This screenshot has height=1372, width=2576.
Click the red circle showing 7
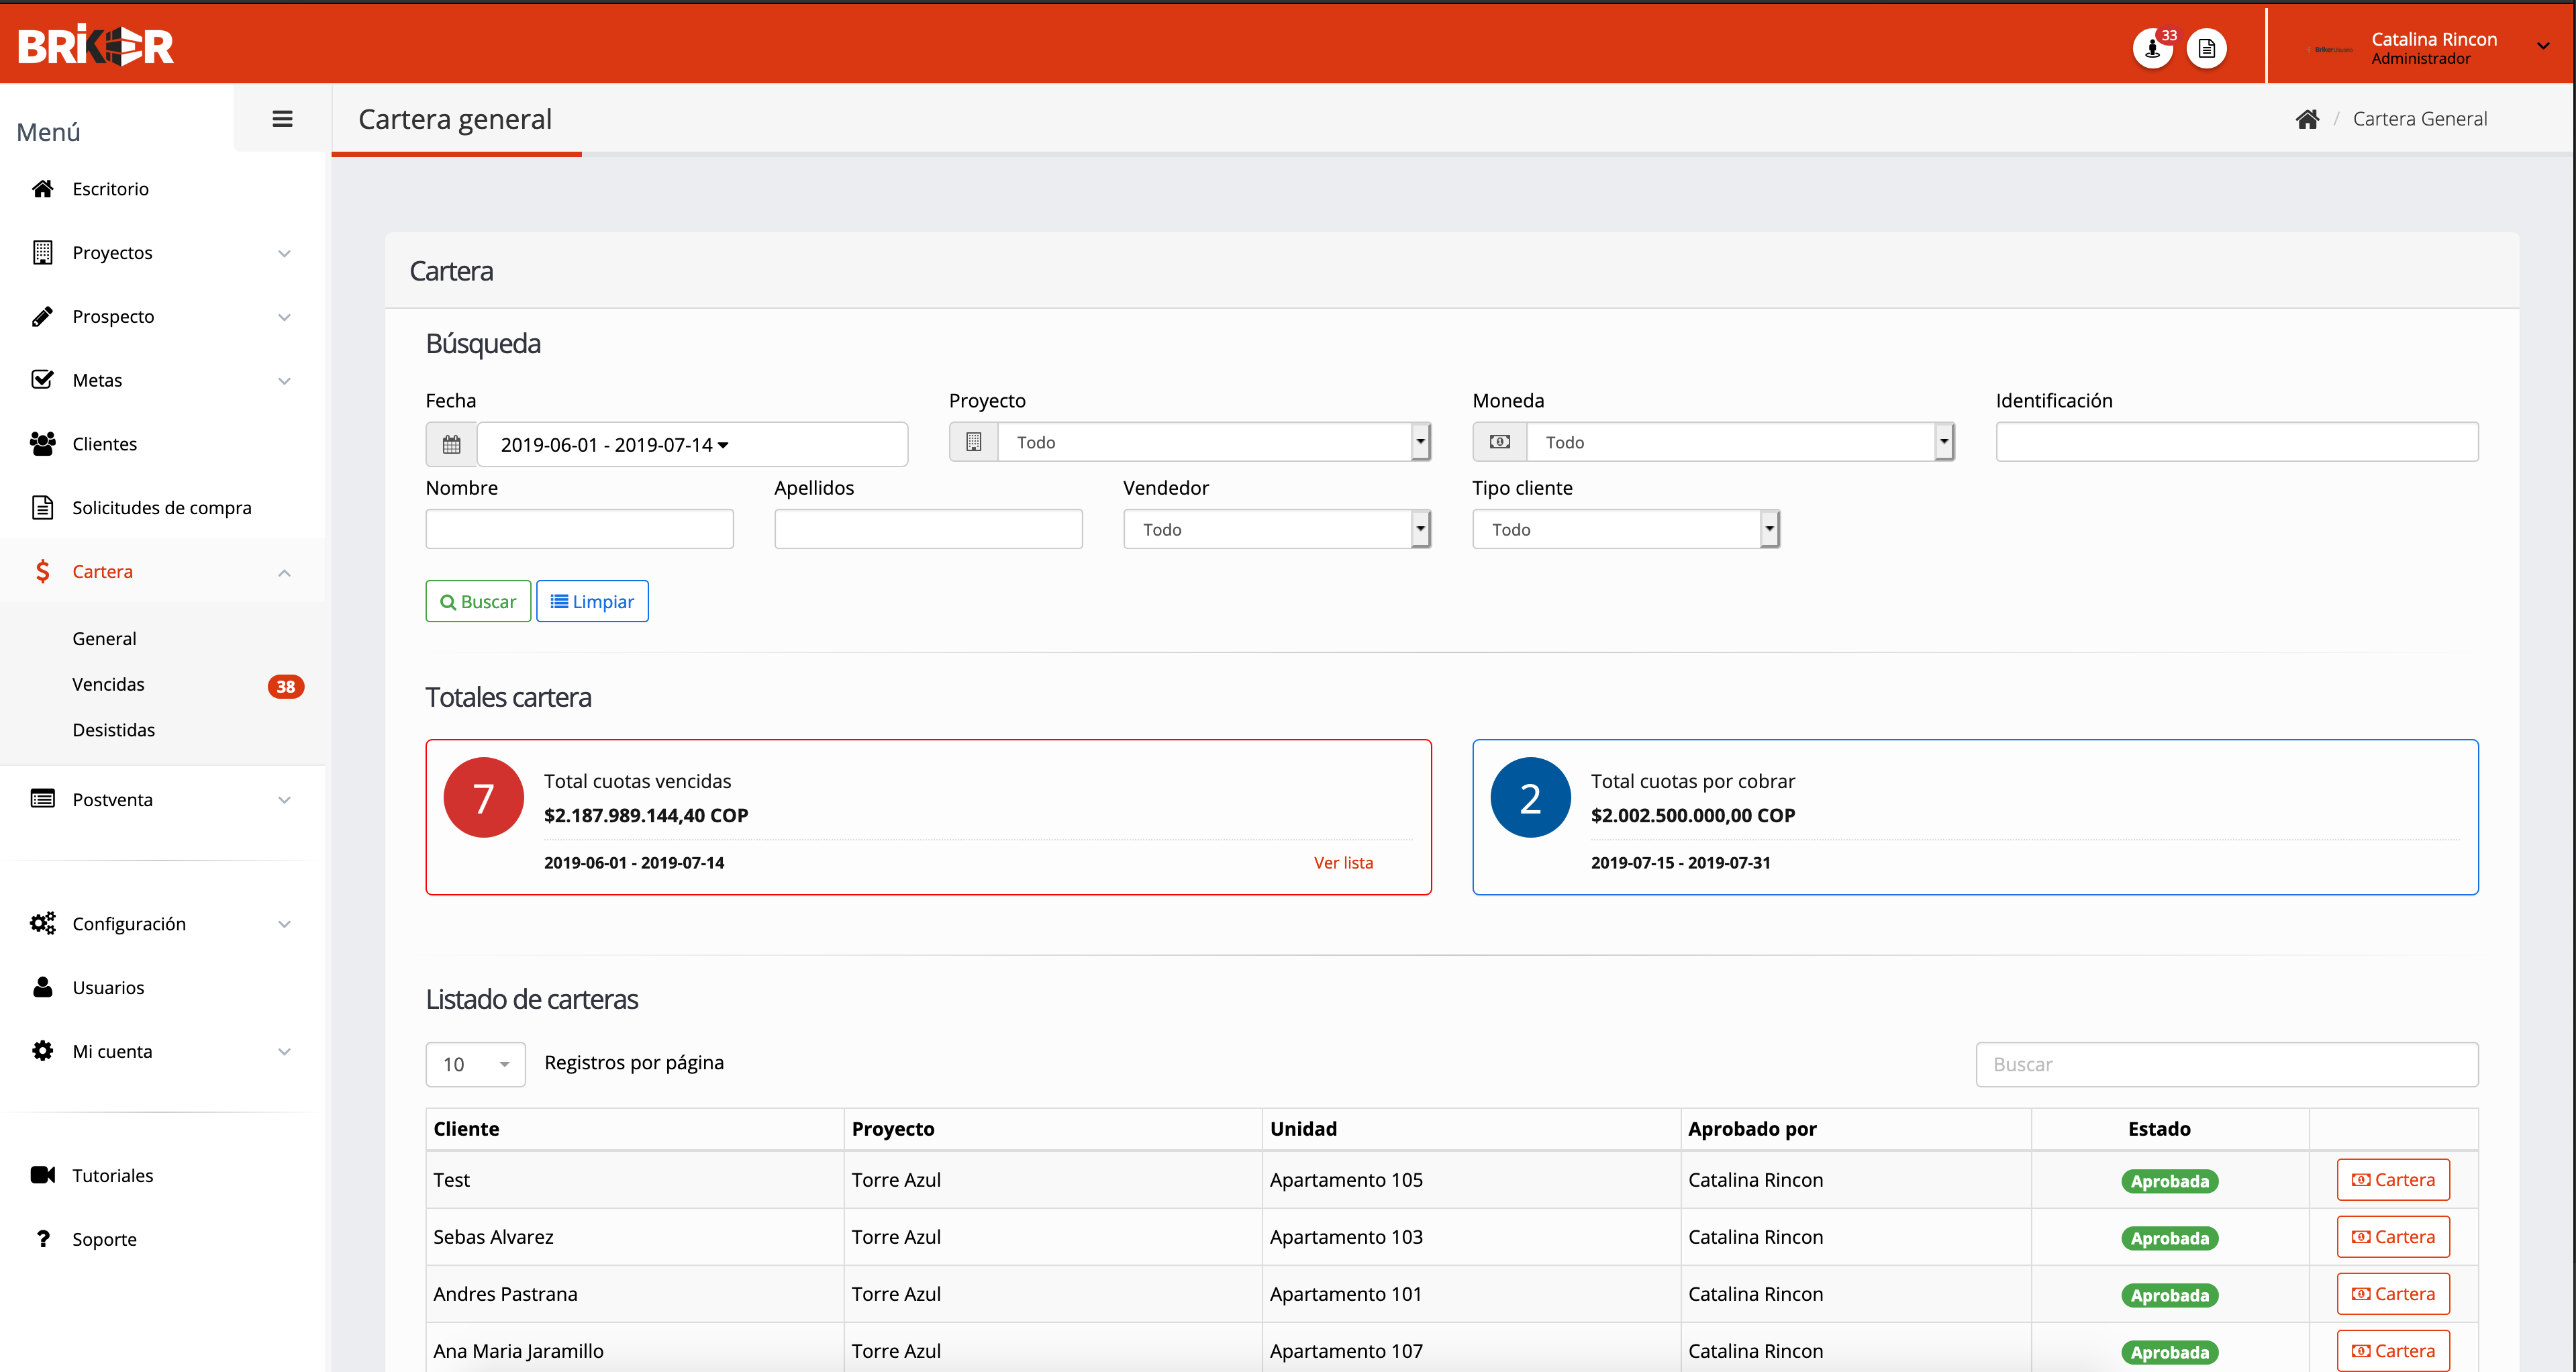coord(484,797)
